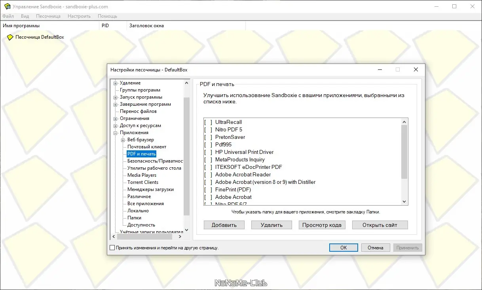Click settings tree horizontal scrollbar left arrow
This screenshot has height=290, width=482.
114,237
